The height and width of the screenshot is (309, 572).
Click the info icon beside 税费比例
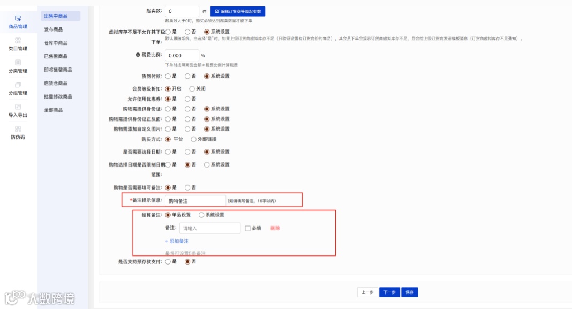click(x=138, y=55)
